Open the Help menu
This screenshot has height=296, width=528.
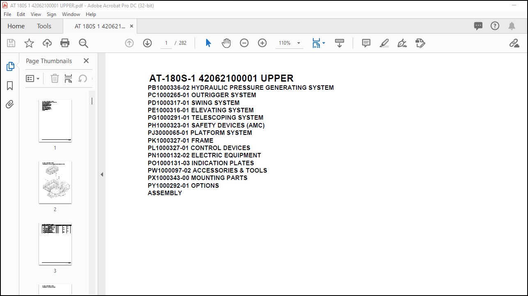click(91, 14)
